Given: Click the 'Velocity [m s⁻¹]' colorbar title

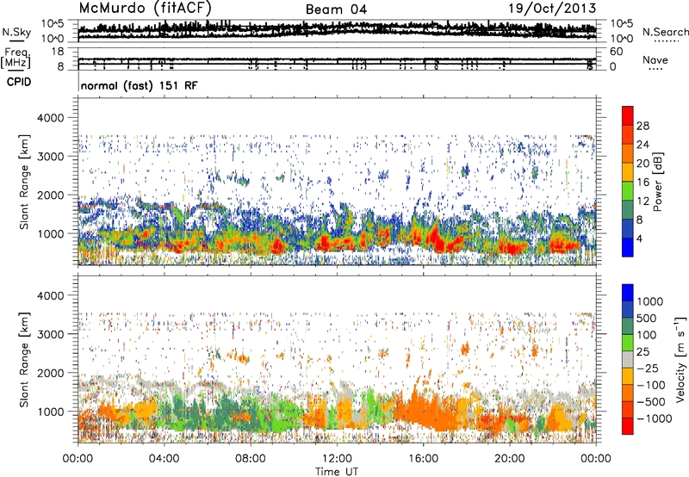Looking at the screenshot, I should pos(680,359).
